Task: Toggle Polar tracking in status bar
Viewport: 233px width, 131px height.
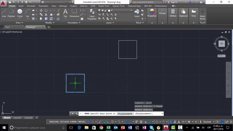Action: (x=112, y=122)
